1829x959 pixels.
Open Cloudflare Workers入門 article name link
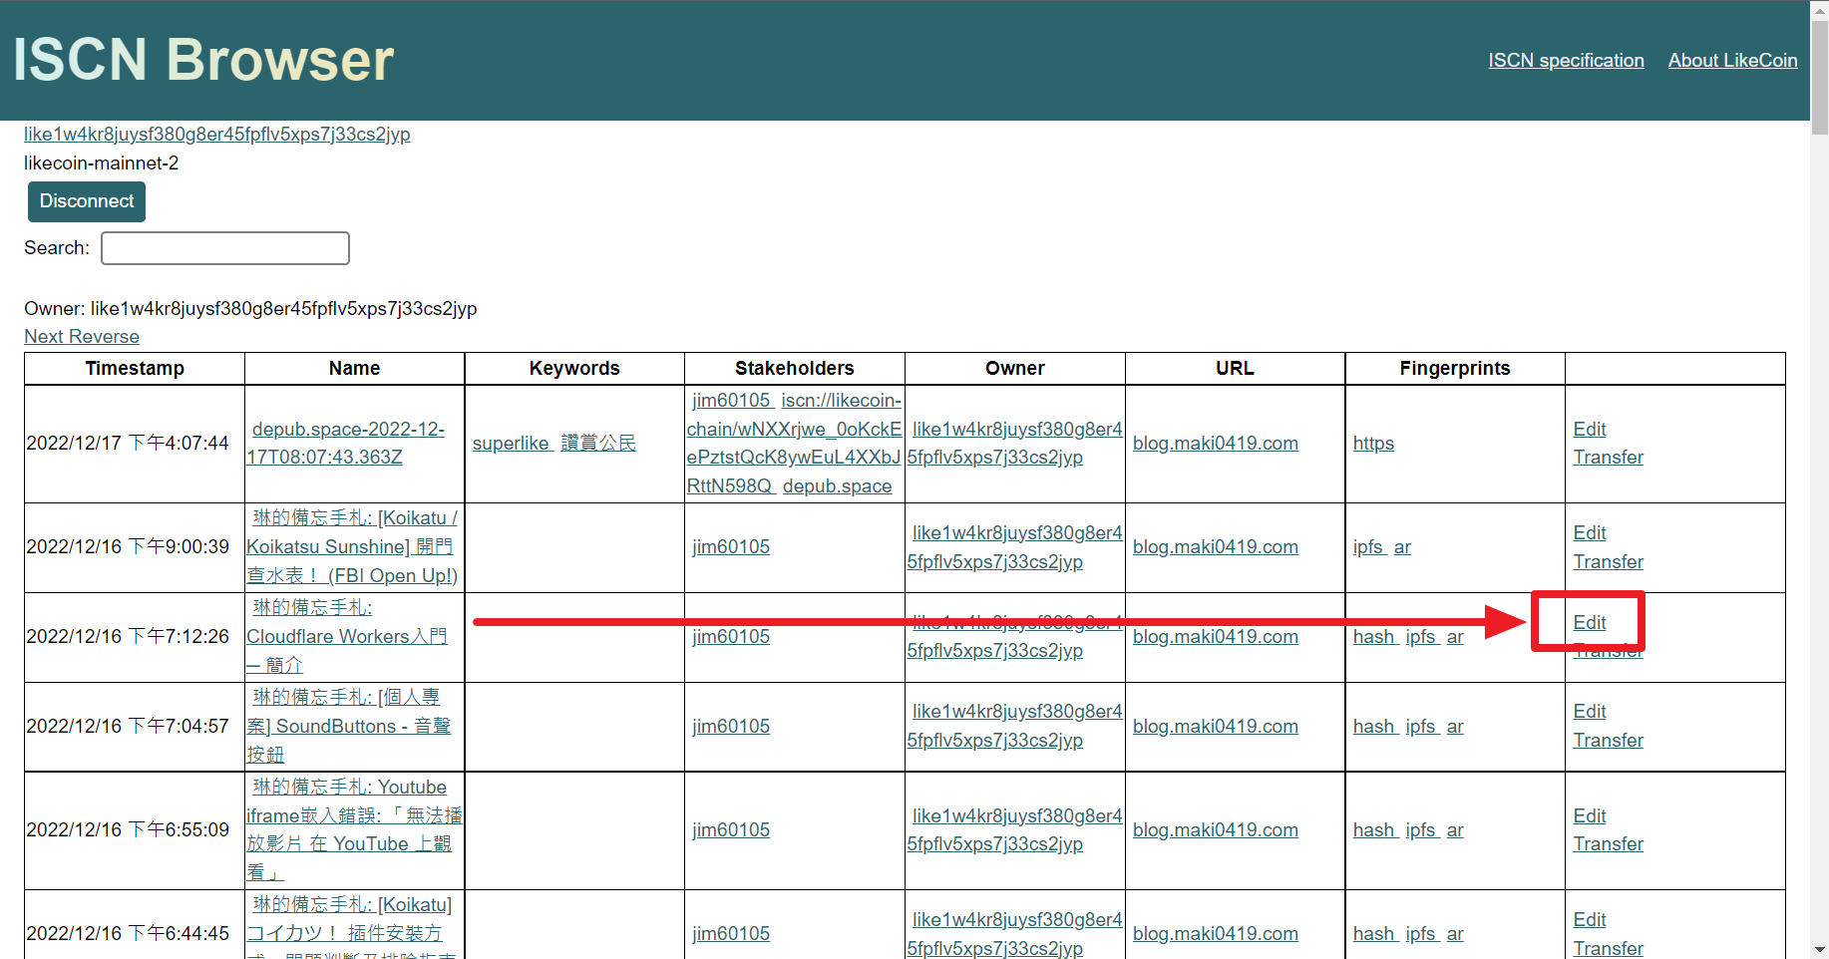pos(346,637)
